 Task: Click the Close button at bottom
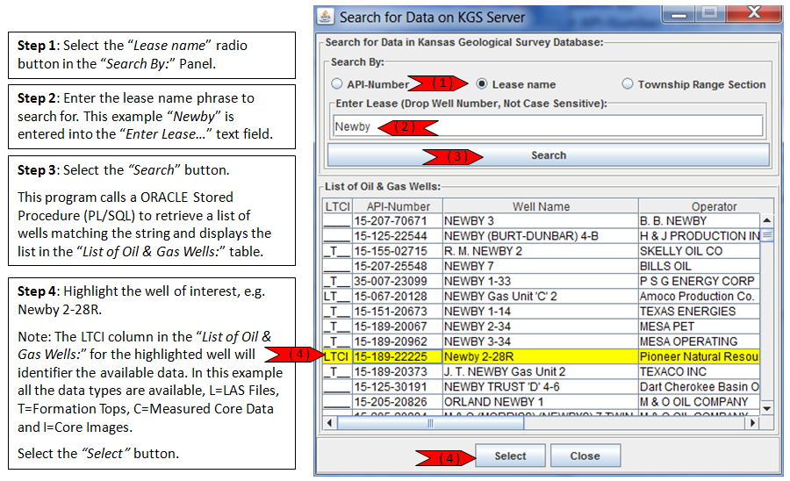[x=585, y=456]
